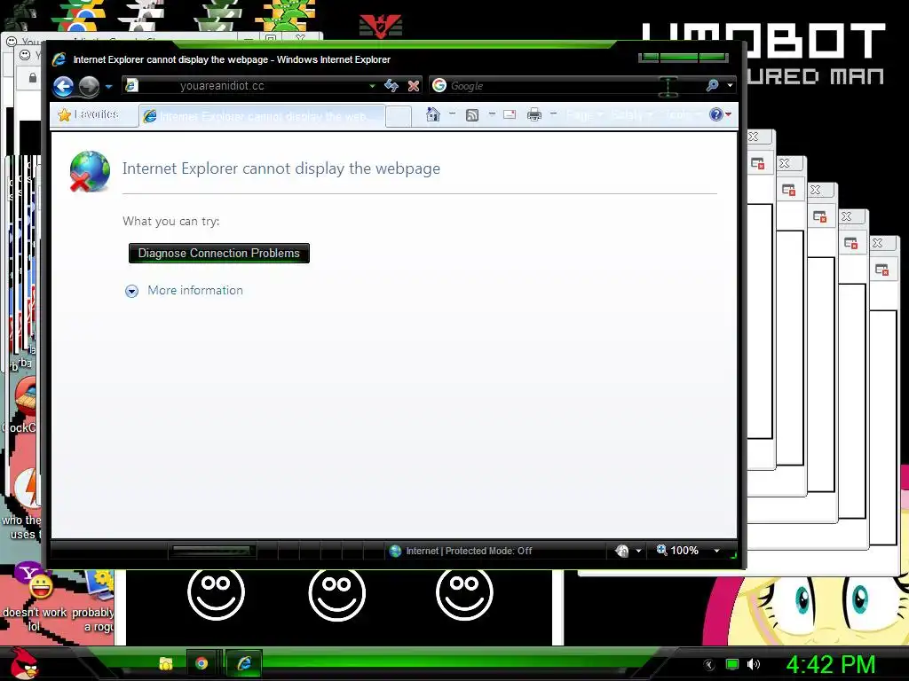This screenshot has width=909, height=681.
Task: Click the Internet Explorer taskbar button
Action: click(244, 663)
